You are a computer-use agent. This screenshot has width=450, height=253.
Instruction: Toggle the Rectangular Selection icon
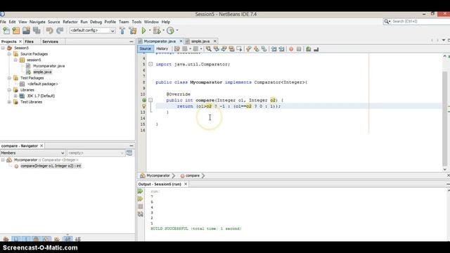click(x=239, y=49)
